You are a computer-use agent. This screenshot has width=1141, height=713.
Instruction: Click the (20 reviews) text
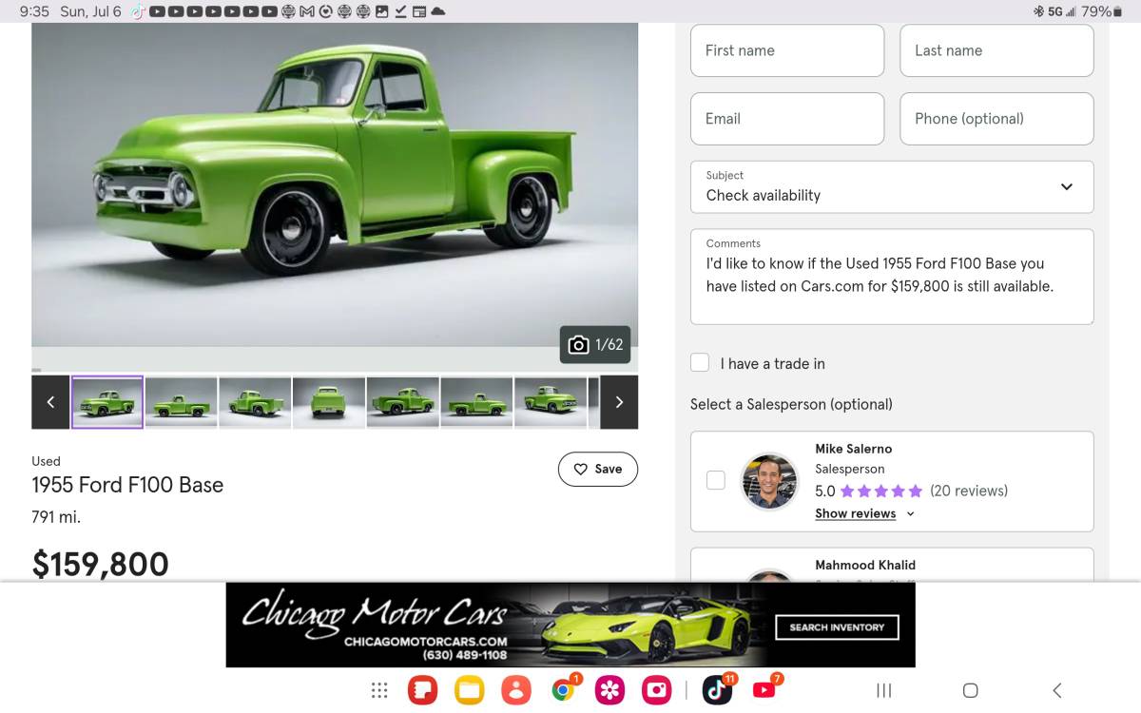click(969, 491)
